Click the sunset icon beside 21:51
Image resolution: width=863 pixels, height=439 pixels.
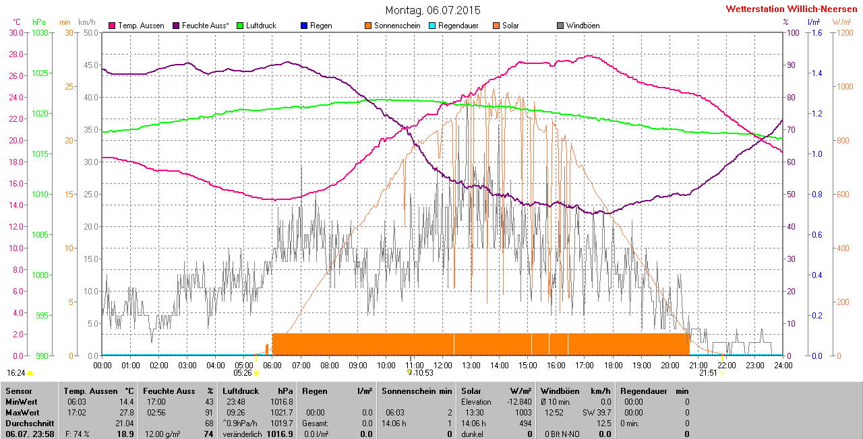pos(722,372)
